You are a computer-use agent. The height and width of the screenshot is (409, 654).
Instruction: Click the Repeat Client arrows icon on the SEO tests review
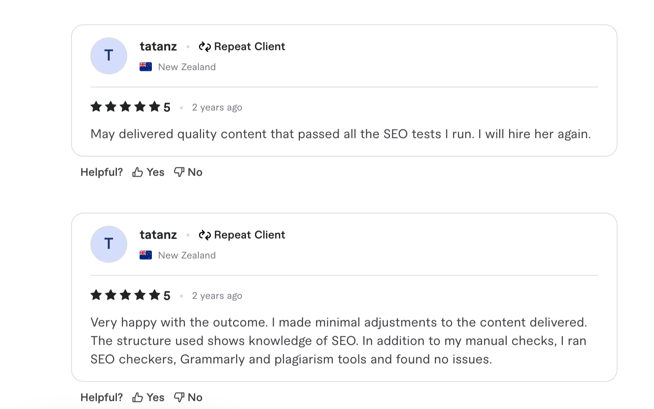click(205, 47)
